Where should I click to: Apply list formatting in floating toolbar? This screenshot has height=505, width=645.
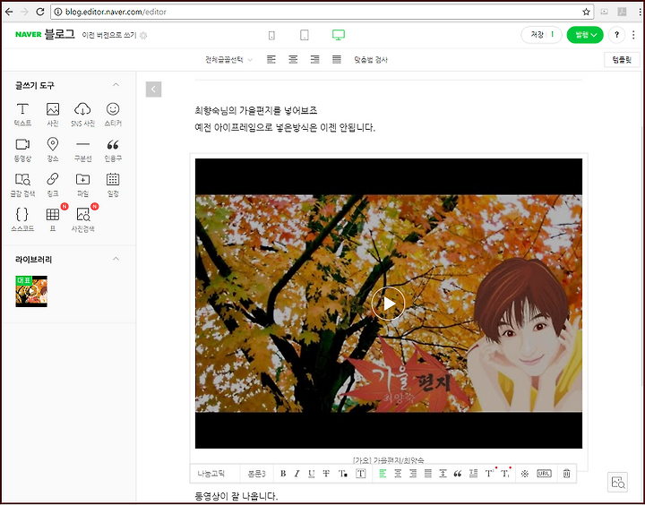tap(474, 474)
